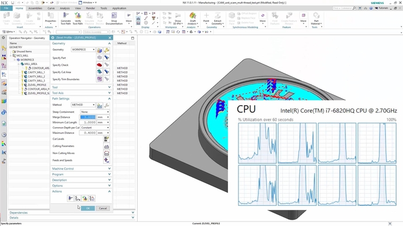Open Feeds and Speeds icon
This screenshot has height=226, width=403.
(107, 160)
